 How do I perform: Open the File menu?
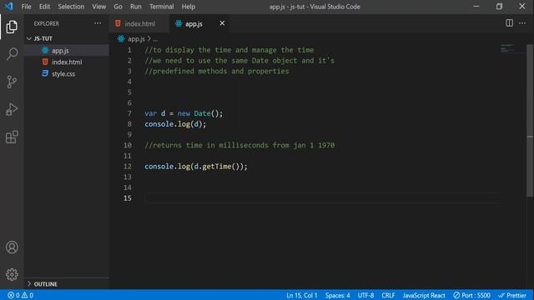26,7
